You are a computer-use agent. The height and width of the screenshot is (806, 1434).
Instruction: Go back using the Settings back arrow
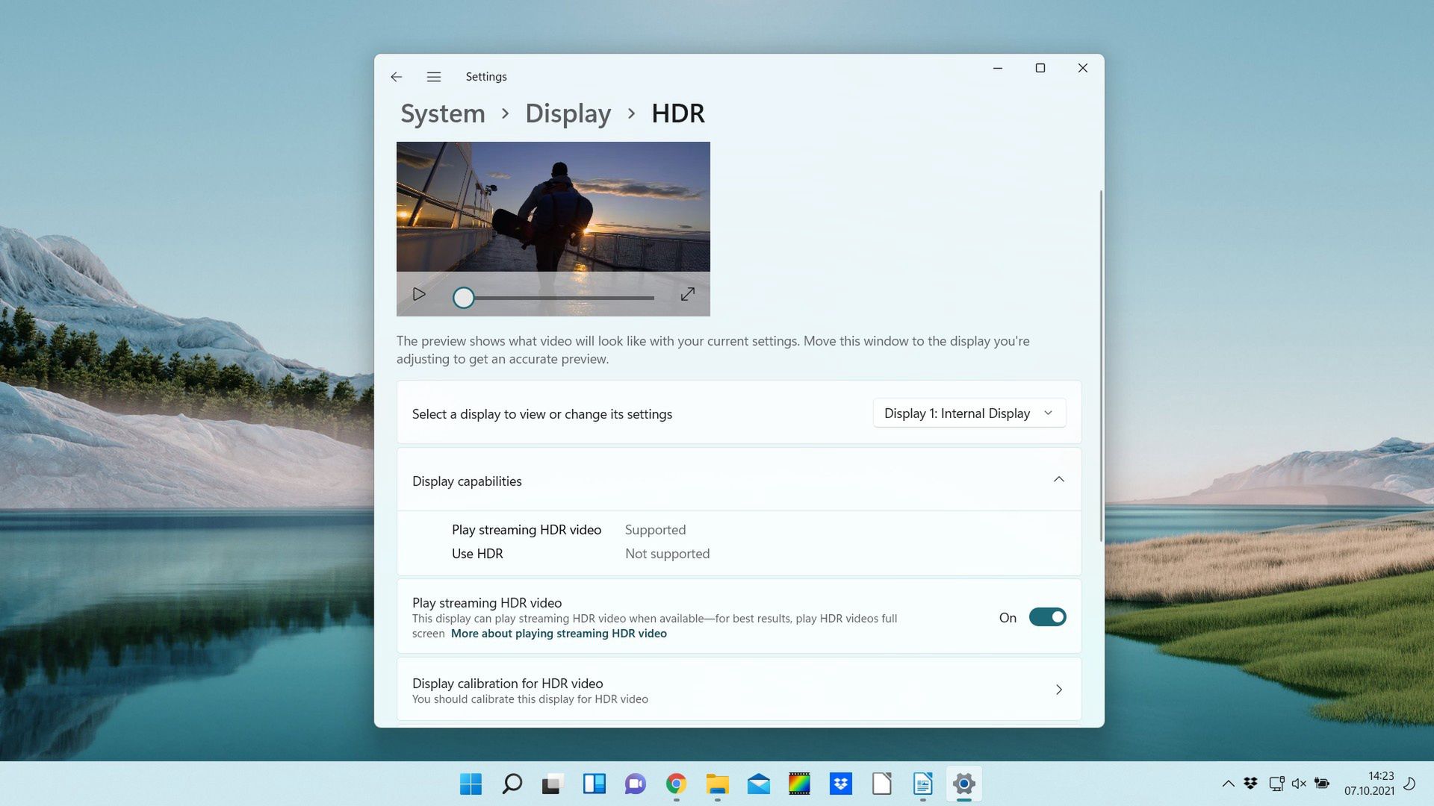397,77
